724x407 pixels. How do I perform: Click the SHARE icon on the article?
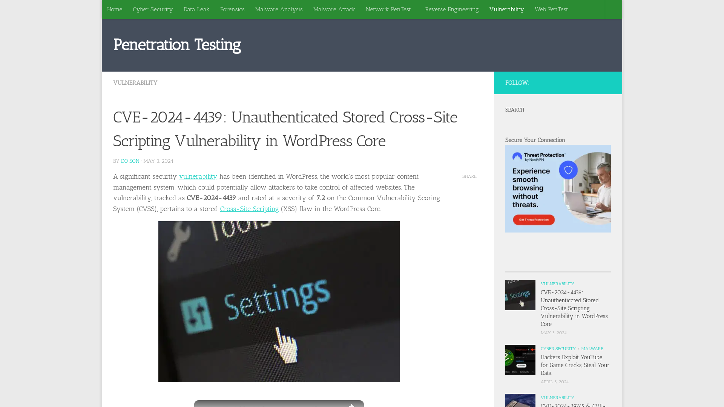[x=469, y=176]
